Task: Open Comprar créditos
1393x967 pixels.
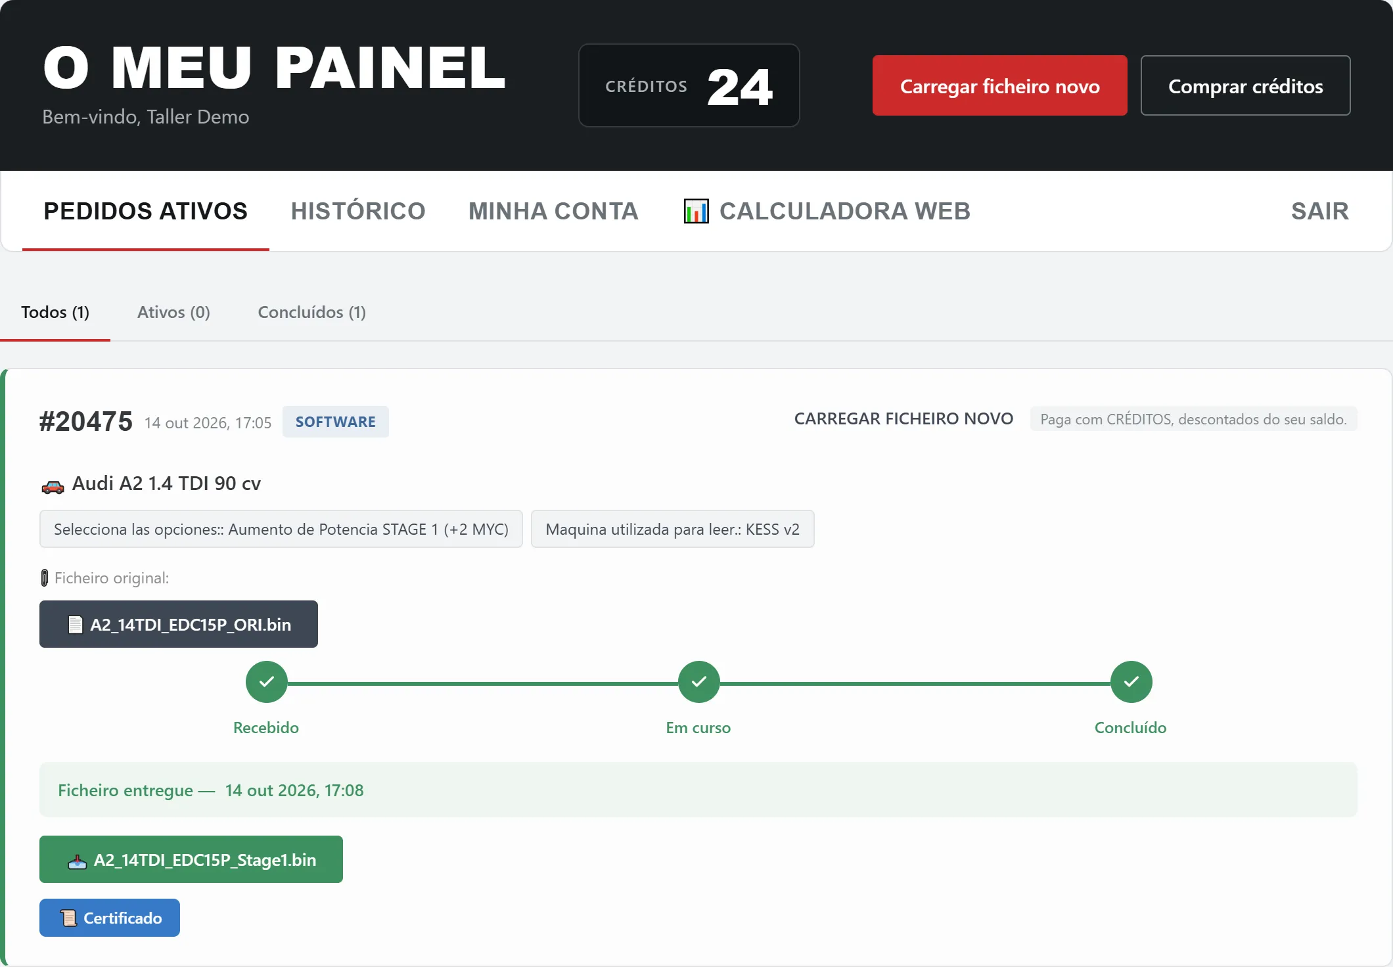Action: (1245, 85)
